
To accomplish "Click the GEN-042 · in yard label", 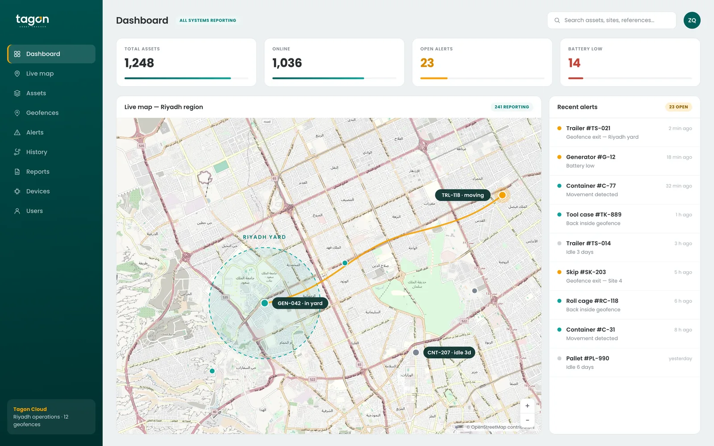I will click(300, 303).
